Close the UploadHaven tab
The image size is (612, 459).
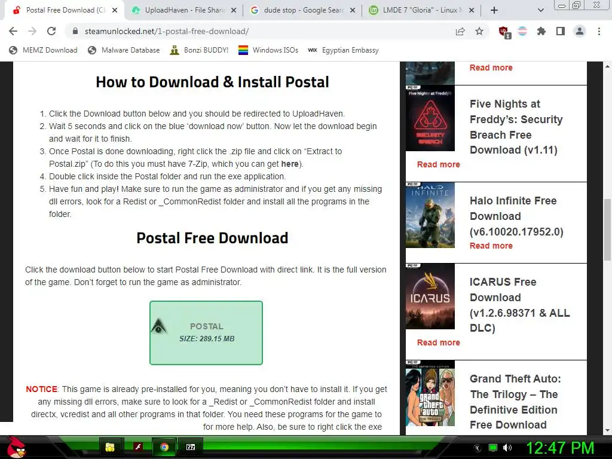tap(234, 10)
